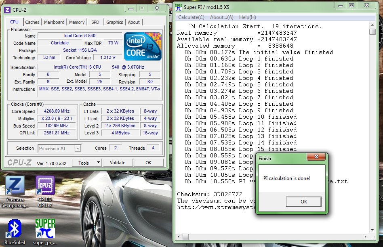Screen dimensions: 383x247
Task: Click the Validate button
Action: [118, 163]
